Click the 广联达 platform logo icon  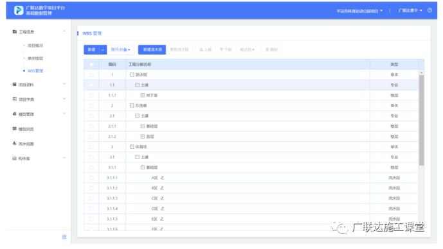coord(19,10)
